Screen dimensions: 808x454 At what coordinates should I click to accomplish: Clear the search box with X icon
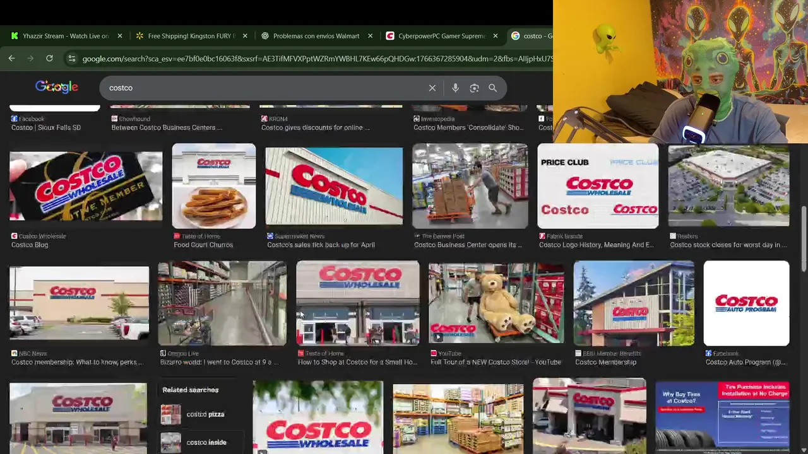click(x=432, y=88)
